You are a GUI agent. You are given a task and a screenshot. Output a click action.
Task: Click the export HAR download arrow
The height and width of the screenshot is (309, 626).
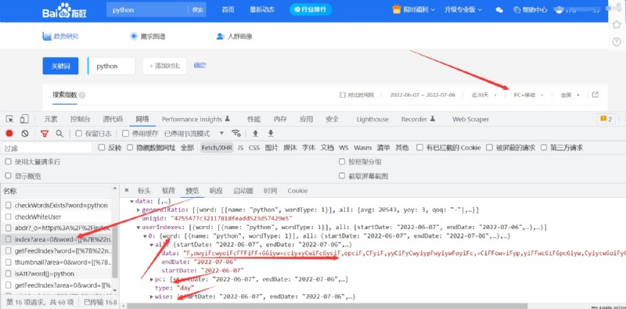[271, 133]
